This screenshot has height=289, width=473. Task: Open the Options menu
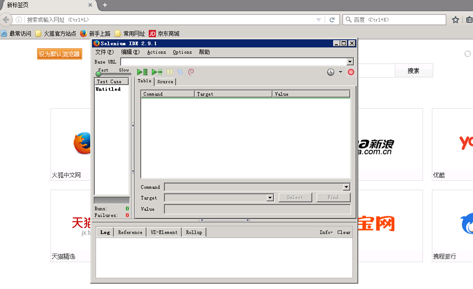click(x=182, y=52)
